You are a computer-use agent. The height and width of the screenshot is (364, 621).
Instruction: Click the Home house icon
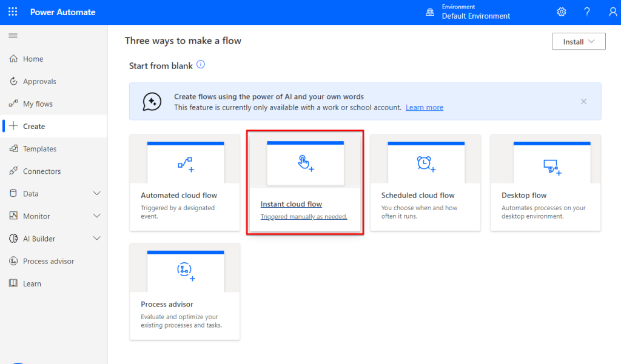click(x=13, y=59)
